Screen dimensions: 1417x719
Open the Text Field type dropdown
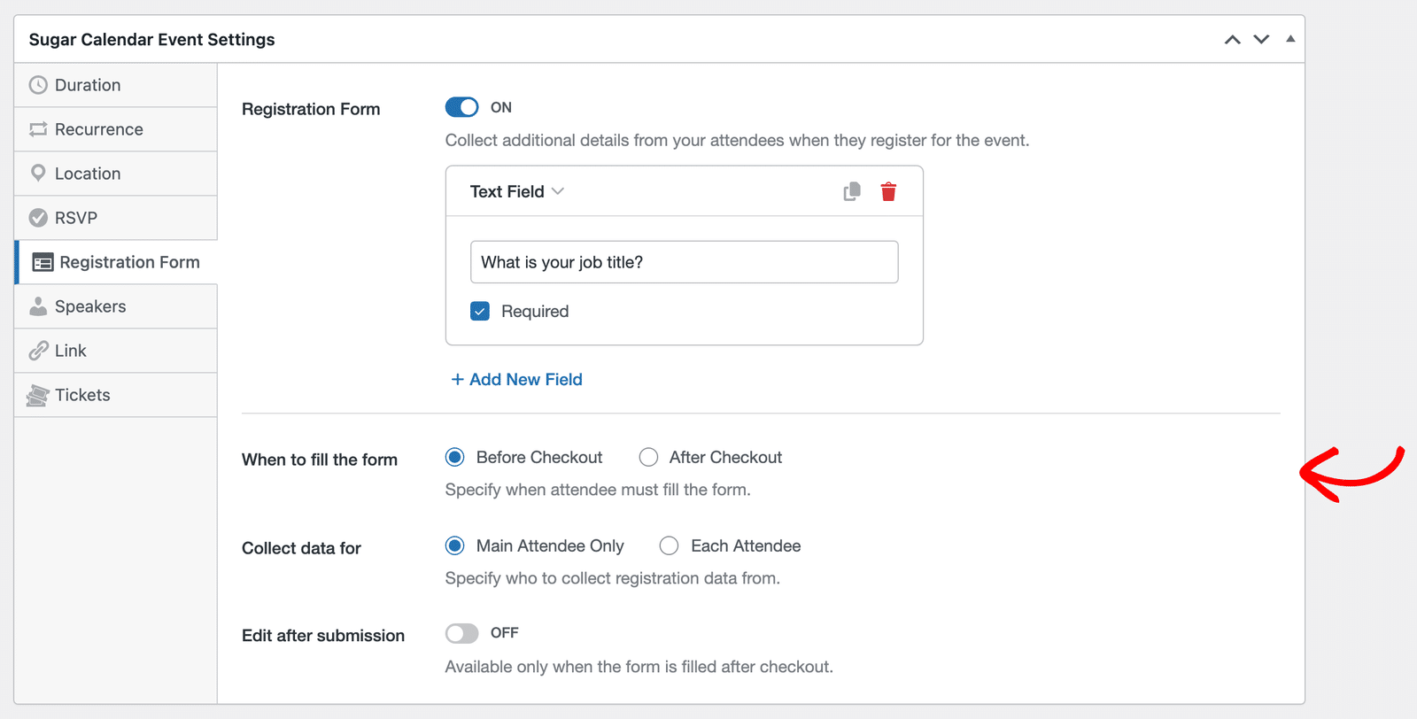tap(517, 191)
